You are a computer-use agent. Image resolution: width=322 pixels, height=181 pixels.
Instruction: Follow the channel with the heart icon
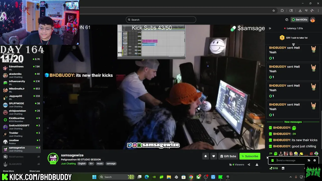point(214,156)
